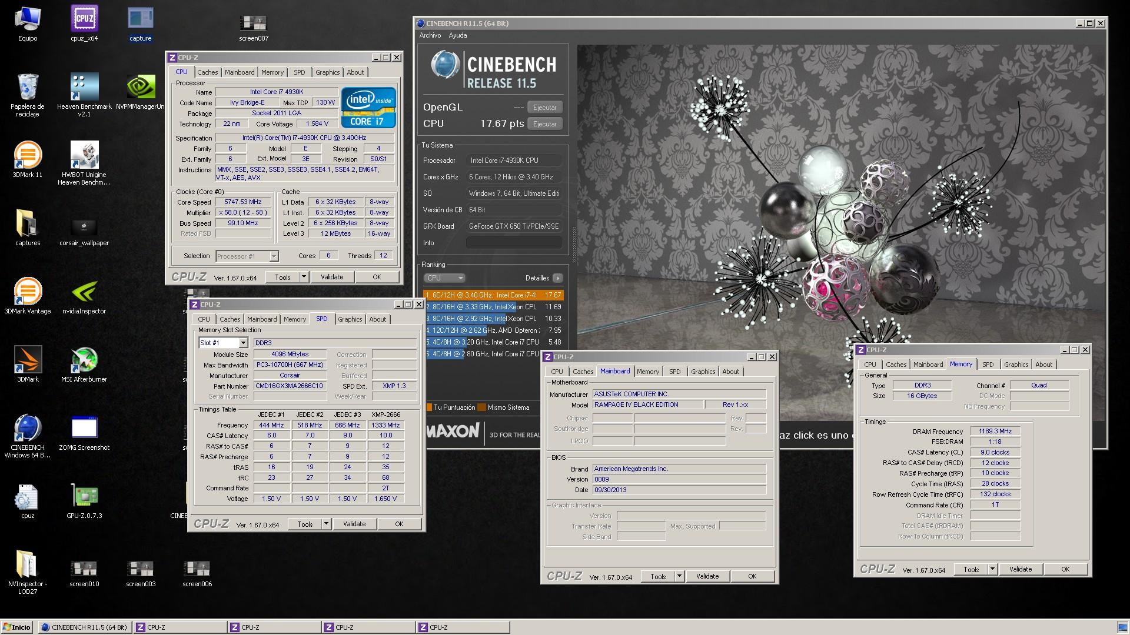Click the brown Mismo Sistema legend swatch
The image size is (1130, 635).
coord(482,407)
